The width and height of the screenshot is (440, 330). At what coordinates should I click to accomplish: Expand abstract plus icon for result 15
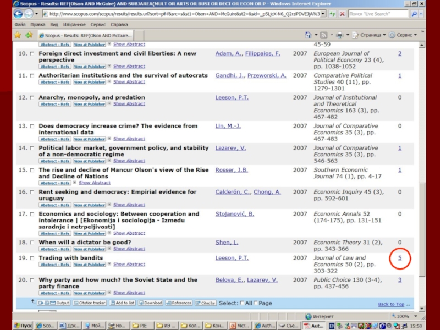(x=75, y=183)
